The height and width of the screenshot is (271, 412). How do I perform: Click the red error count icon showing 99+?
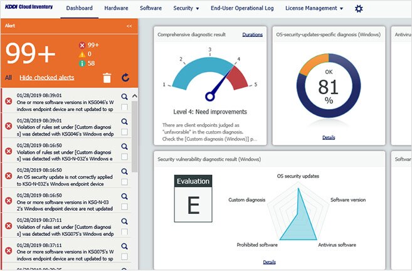(x=82, y=45)
